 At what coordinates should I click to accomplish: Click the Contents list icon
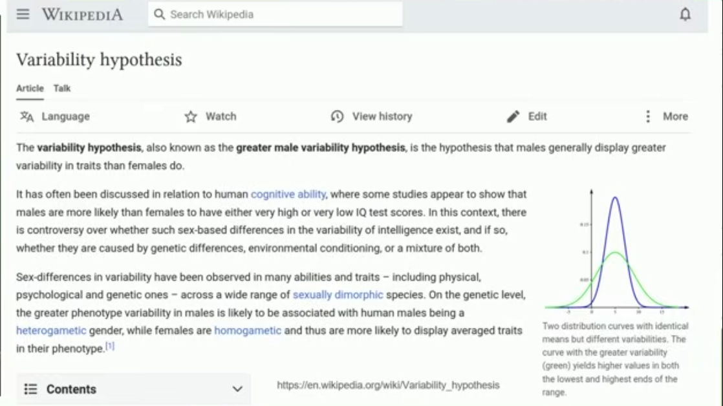(x=30, y=389)
